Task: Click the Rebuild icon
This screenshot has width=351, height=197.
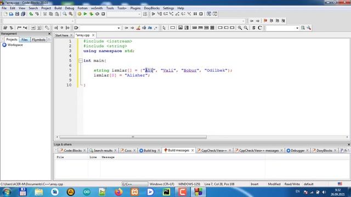Action: 97,14
